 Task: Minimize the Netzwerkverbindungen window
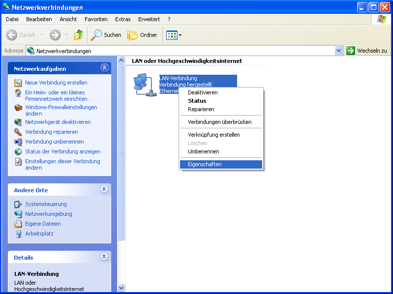[362, 7]
